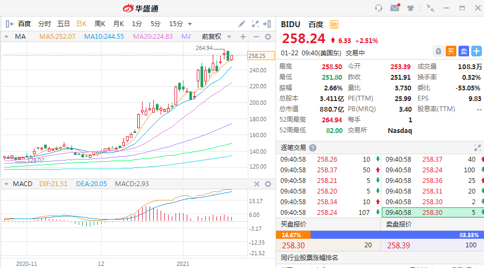This screenshot has height=268, width=484.
Task: Open the skin theme shirt icon
Action: pos(410,8)
